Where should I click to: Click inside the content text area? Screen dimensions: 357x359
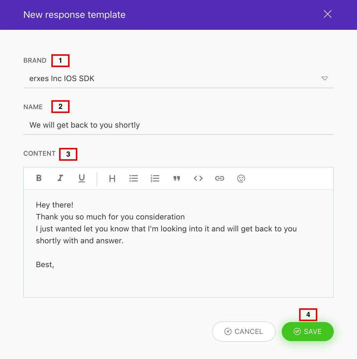(x=178, y=243)
